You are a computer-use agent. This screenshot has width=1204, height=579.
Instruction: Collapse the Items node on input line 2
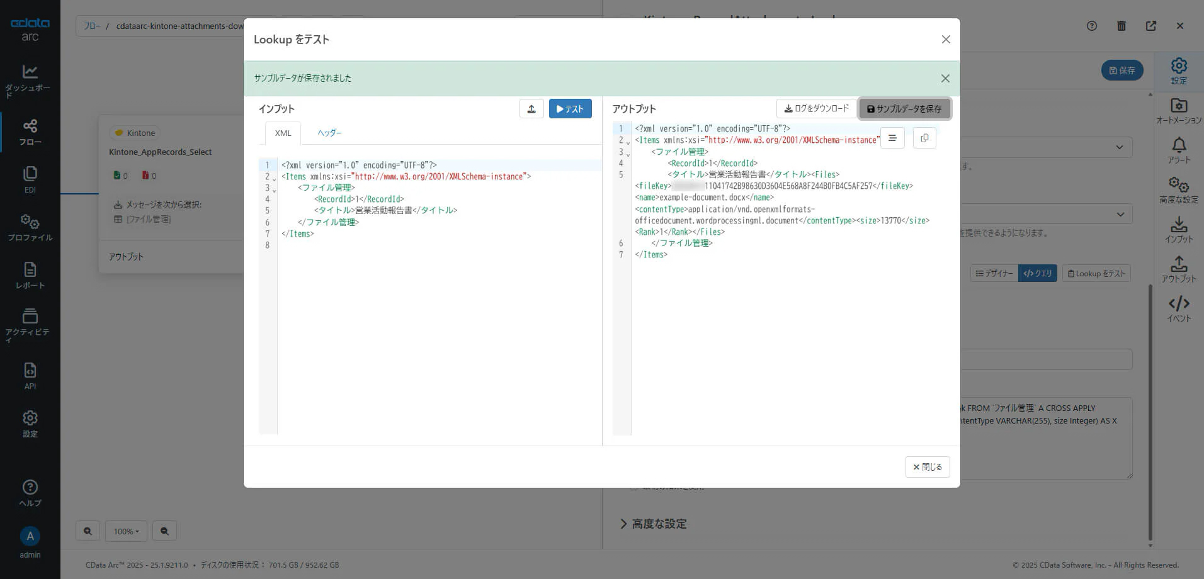coord(275,179)
